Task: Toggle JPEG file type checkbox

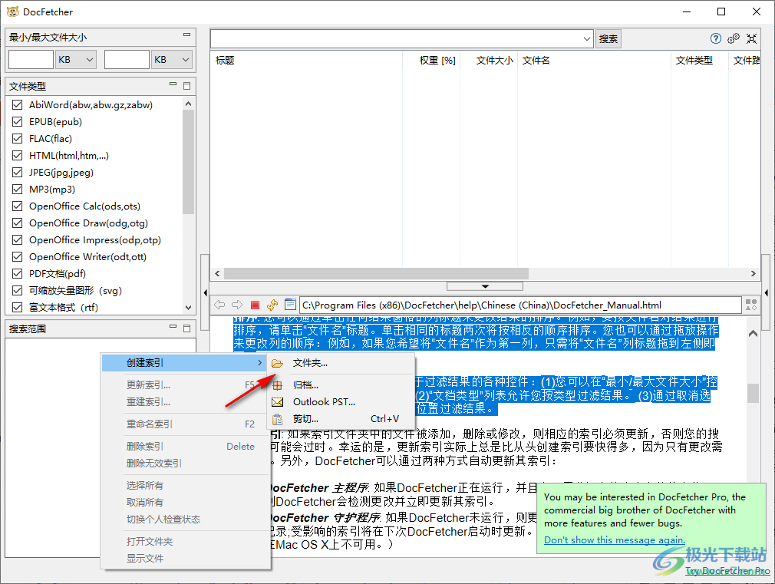Action: (18, 172)
